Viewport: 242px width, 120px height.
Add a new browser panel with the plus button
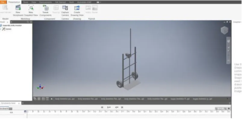(x=11, y=22)
